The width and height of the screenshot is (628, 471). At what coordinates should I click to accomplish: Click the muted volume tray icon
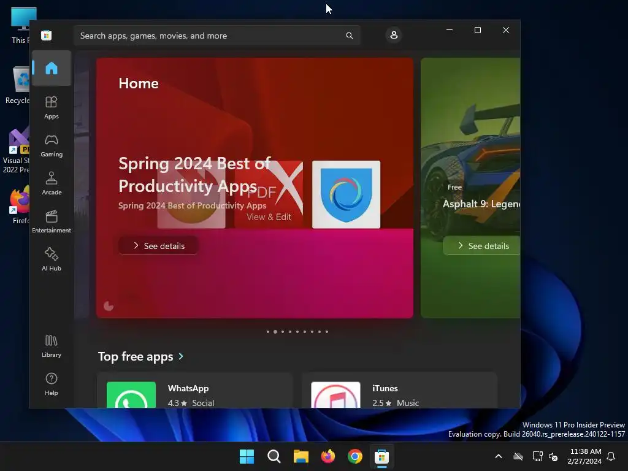(553, 456)
